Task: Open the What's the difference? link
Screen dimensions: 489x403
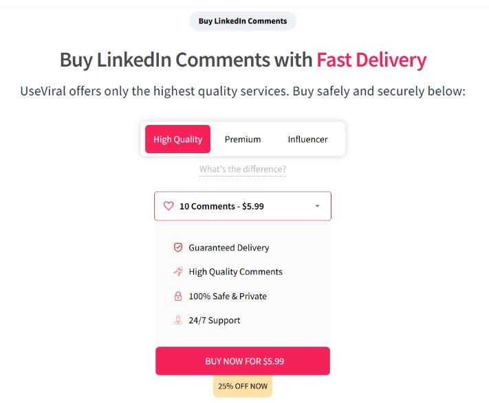Action: (x=243, y=170)
